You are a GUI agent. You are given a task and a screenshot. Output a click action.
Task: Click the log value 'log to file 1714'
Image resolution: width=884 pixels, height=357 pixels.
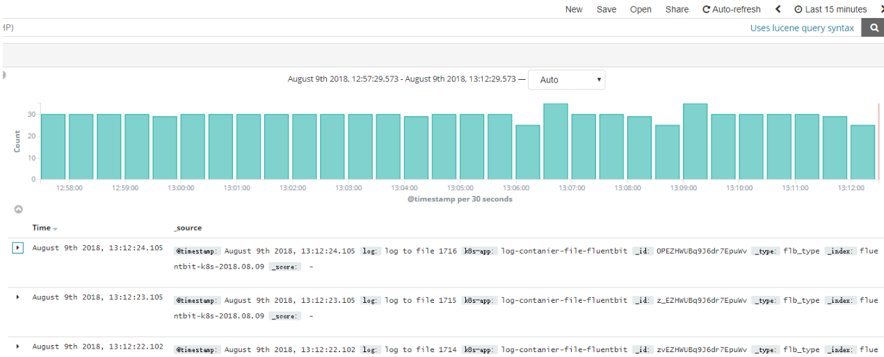tap(421, 349)
